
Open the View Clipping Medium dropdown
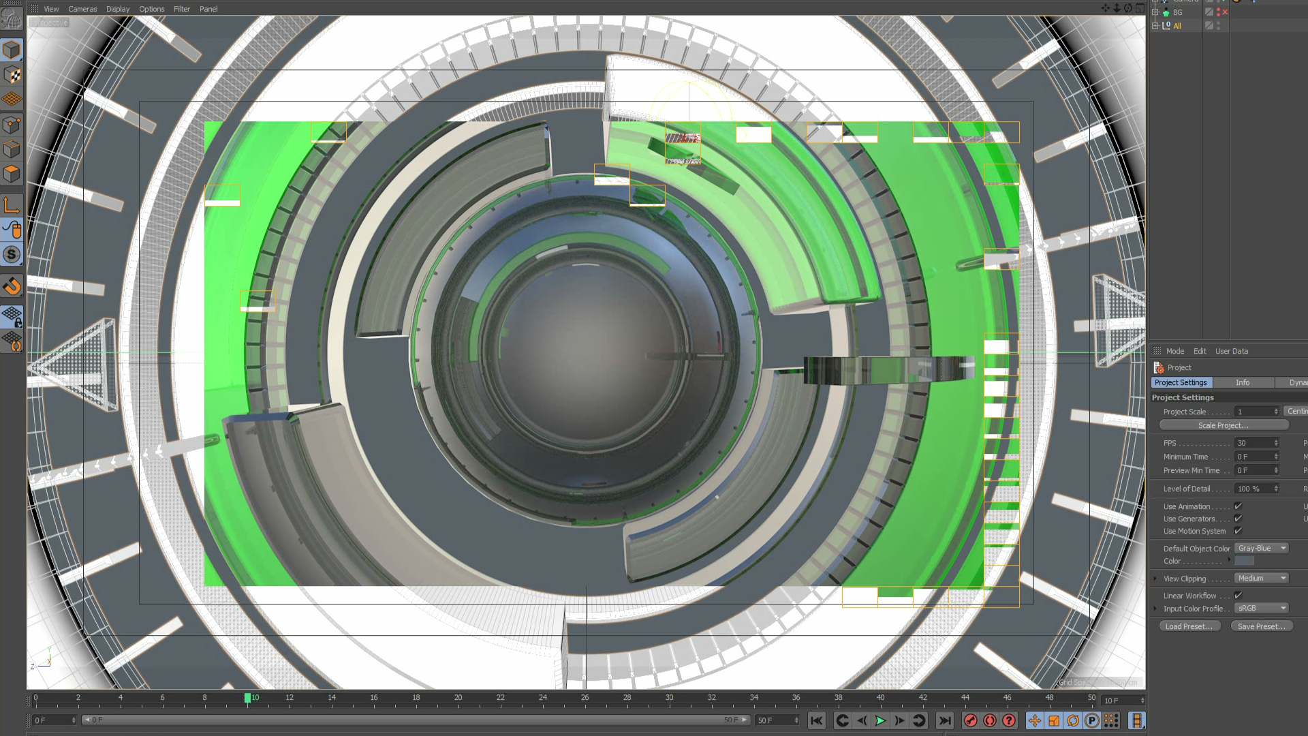point(1261,579)
